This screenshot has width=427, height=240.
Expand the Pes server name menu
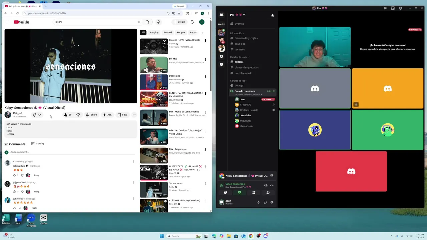tap(237, 15)
